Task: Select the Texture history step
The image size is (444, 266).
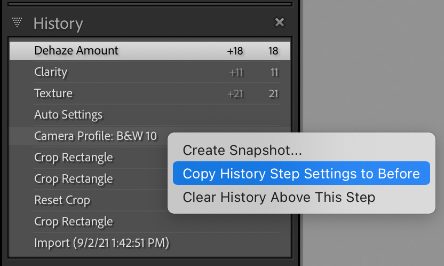Action: [x=150, y=93]
